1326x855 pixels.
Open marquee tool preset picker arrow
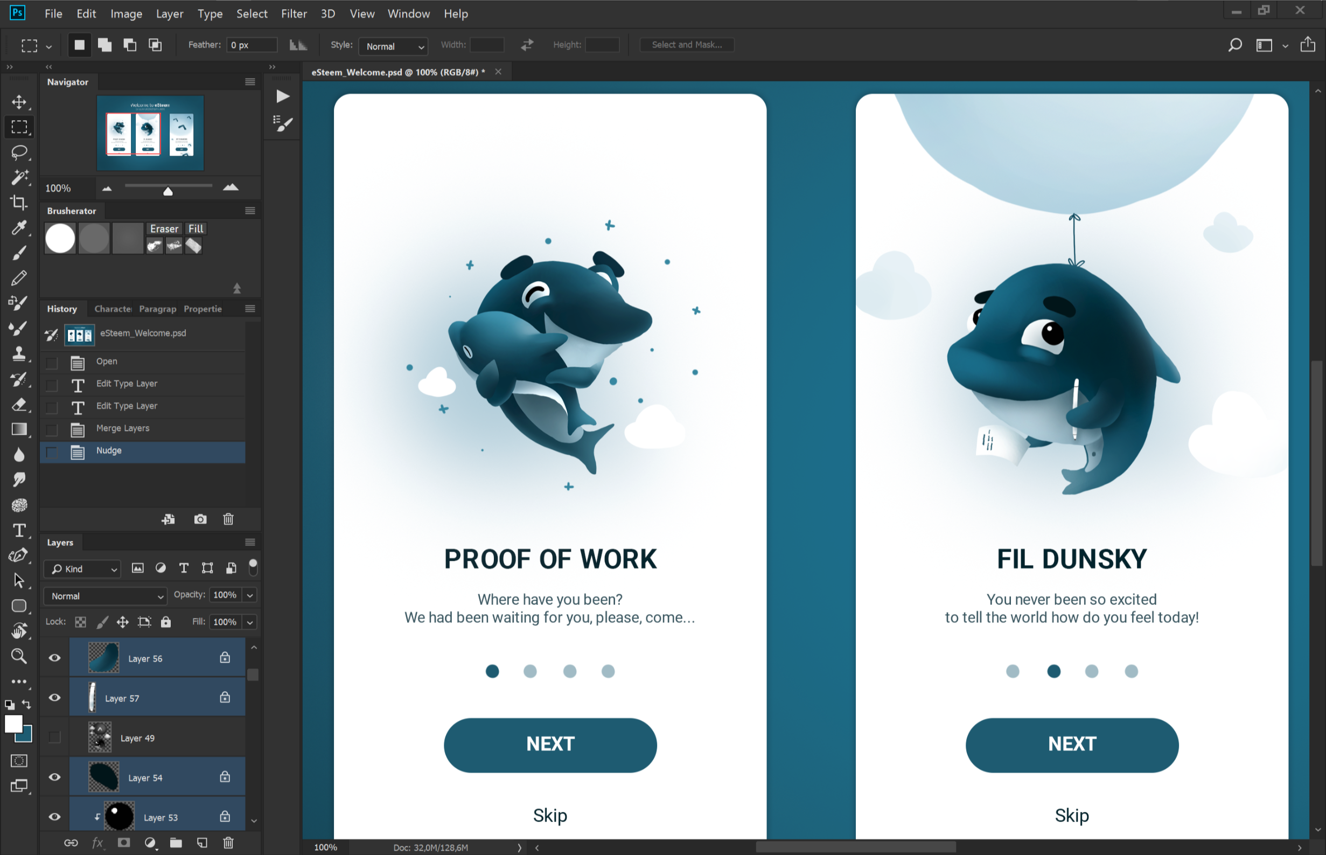(x=49, y=47)
